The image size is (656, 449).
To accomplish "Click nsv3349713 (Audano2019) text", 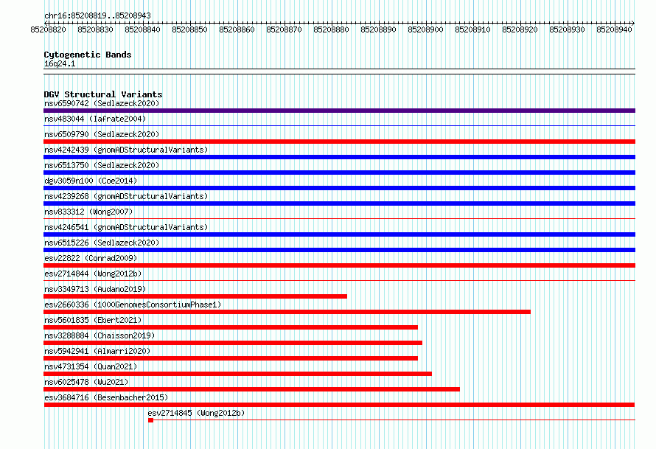I will tap(95, 289).
